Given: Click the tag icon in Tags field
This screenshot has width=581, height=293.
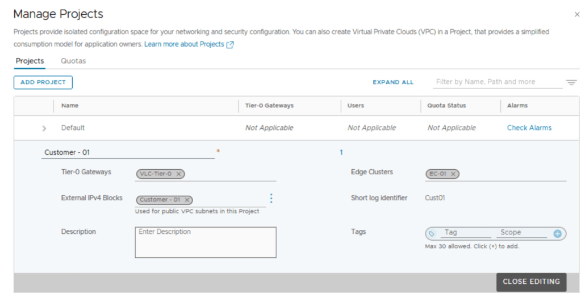Looking at the screenshot, I should [432, 233].
